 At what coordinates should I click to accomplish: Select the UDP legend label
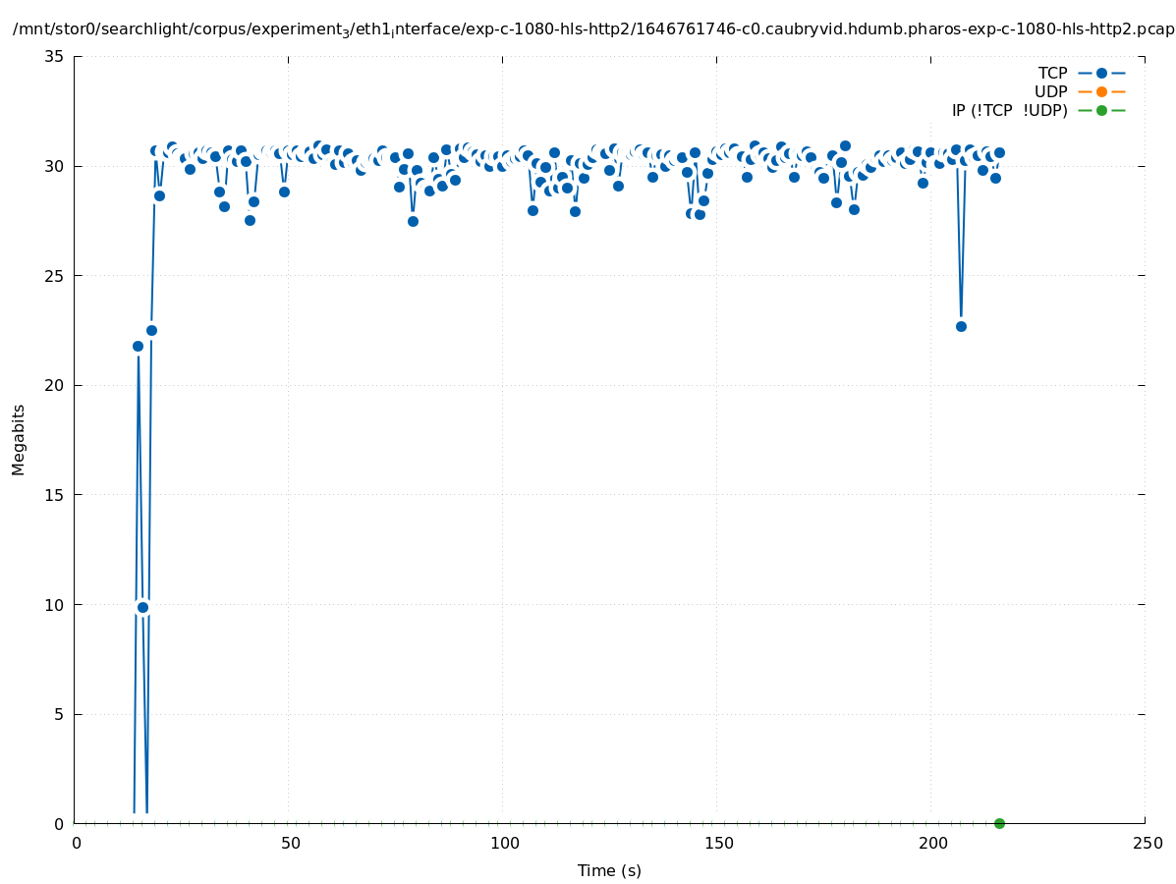tap(1050, 91)
